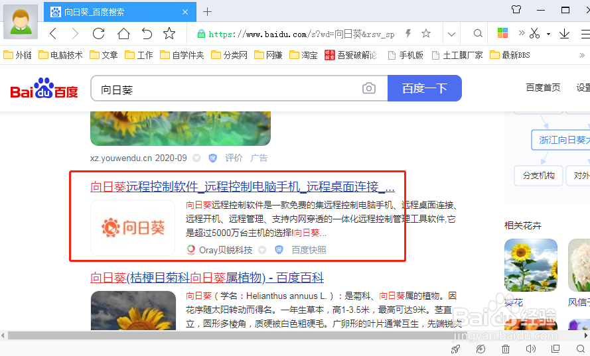
Task: Click the 评价 link under the ad
Action: (x=234, y=158)
